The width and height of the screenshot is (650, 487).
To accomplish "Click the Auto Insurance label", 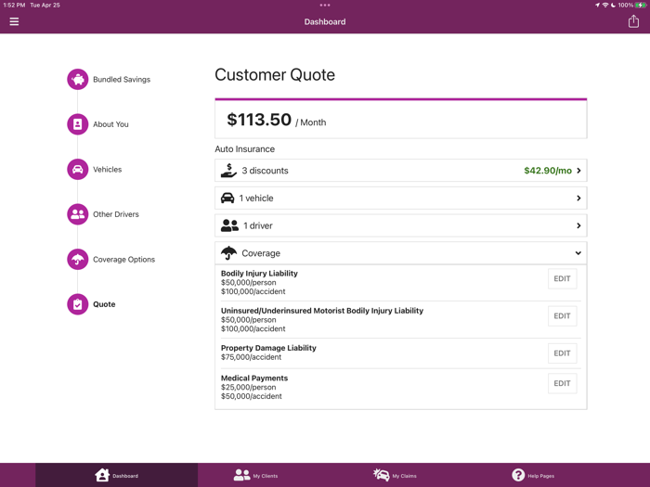I will click(x=244, y=149).
